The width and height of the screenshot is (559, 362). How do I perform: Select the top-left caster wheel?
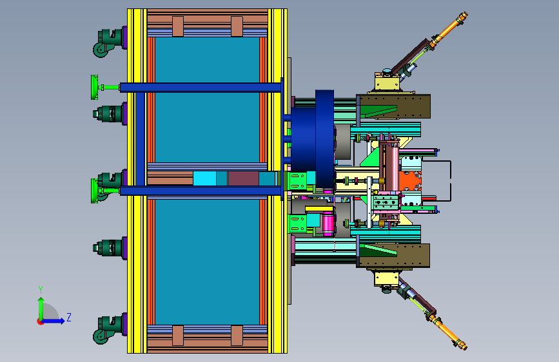pos(101,49)
